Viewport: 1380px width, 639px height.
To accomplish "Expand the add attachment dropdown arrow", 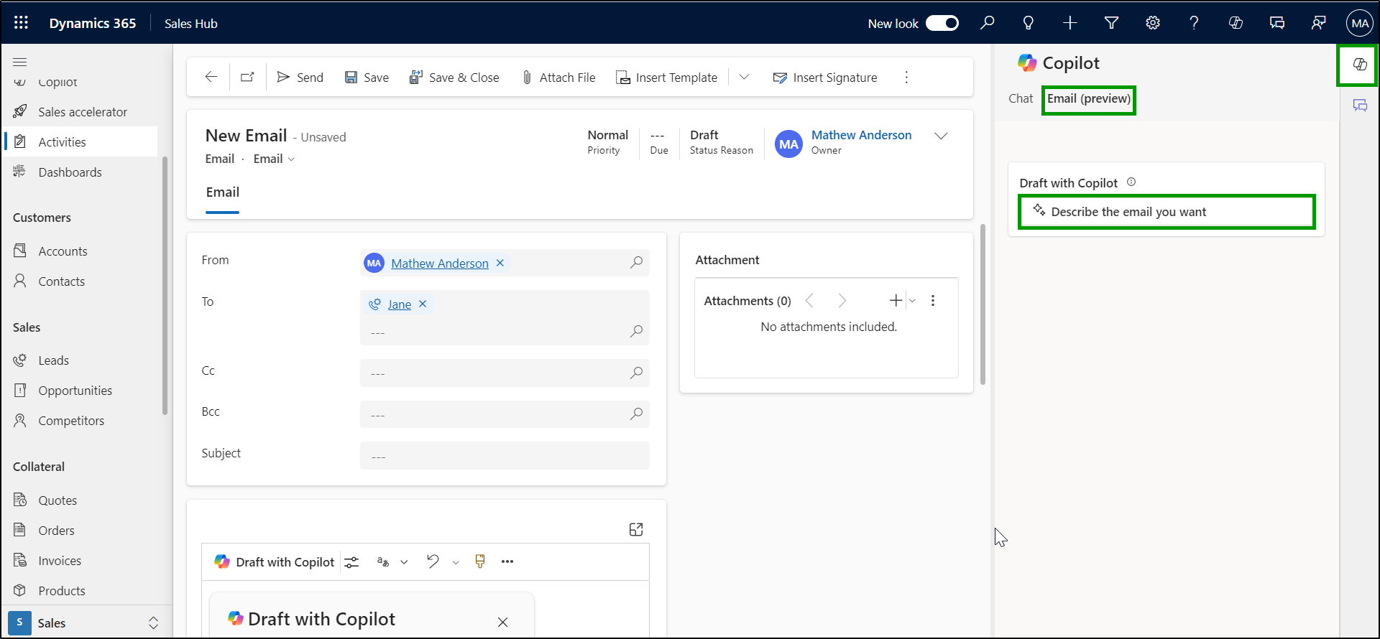I will click(912, 301).
